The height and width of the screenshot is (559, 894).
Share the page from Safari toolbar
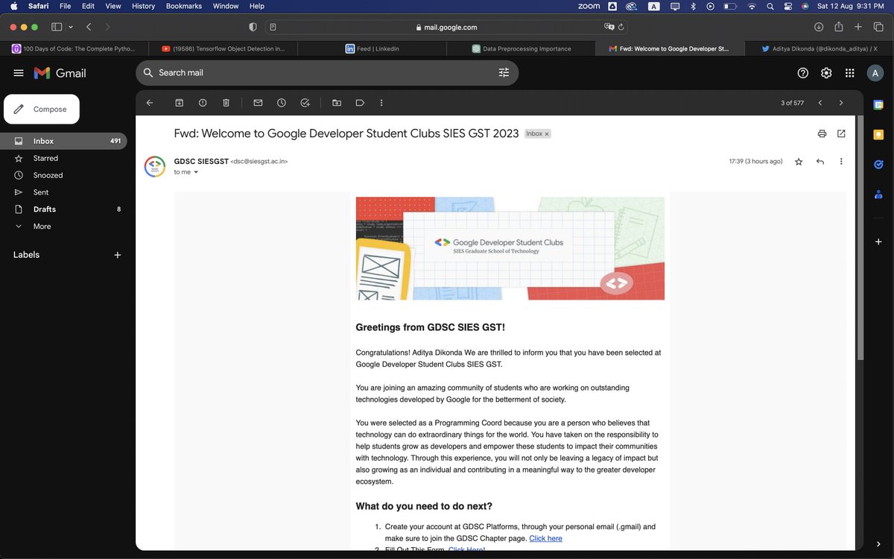click(x=839, y=27)
